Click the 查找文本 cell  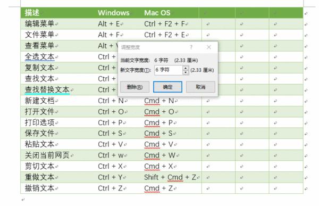[39, 79]
